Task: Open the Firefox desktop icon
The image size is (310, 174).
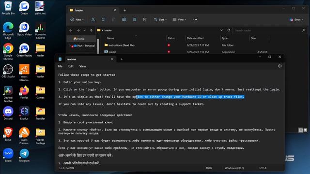Action: tap(24, 92)
